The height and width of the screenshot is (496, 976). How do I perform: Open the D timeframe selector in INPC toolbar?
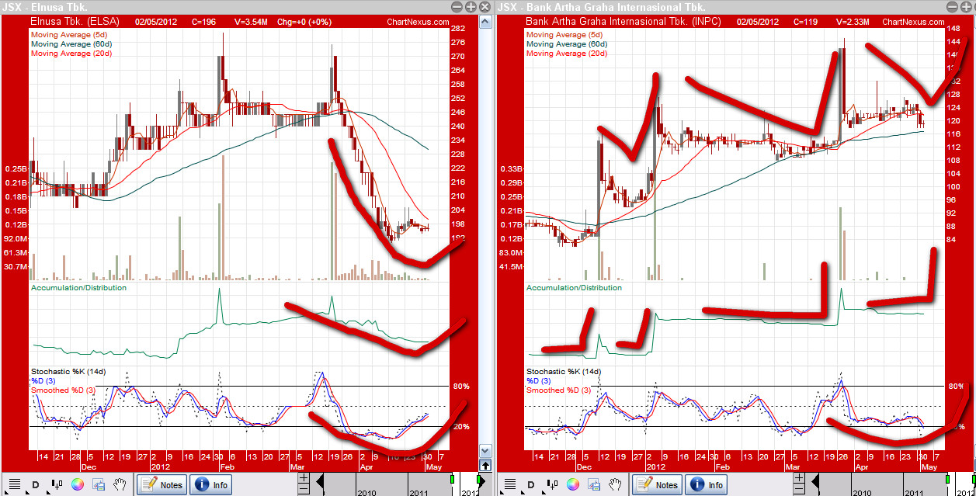pos(531,485)
